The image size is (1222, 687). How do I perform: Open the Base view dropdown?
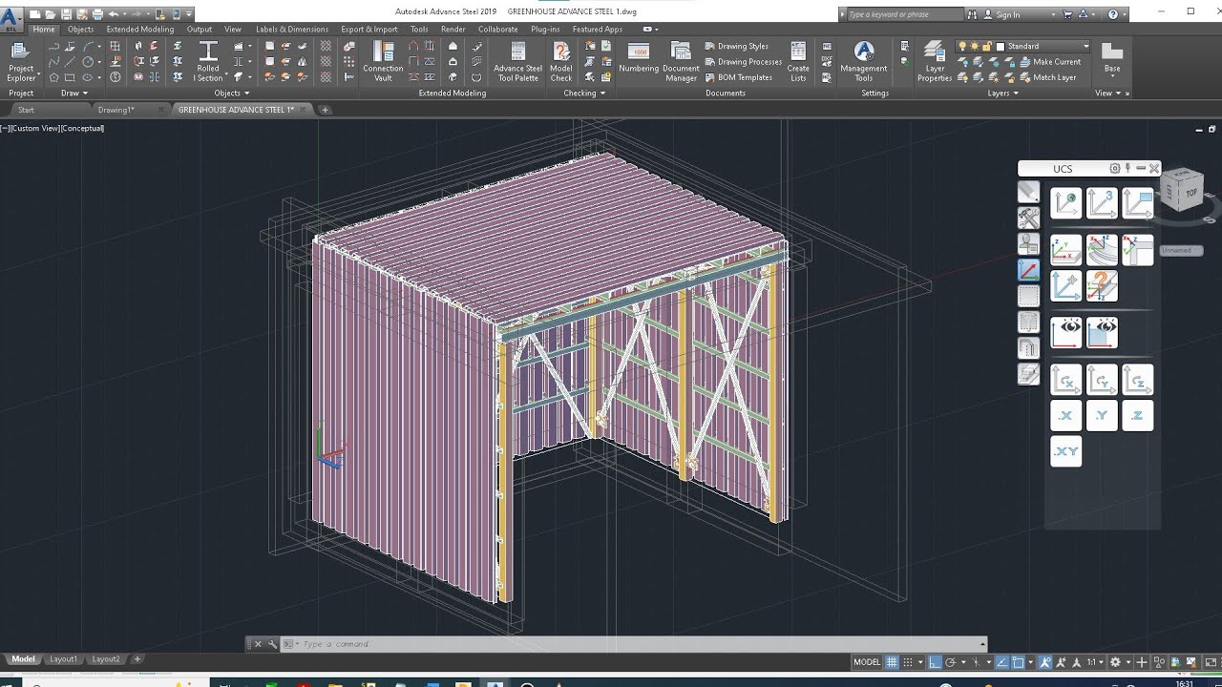click(x=1112, y=61)
